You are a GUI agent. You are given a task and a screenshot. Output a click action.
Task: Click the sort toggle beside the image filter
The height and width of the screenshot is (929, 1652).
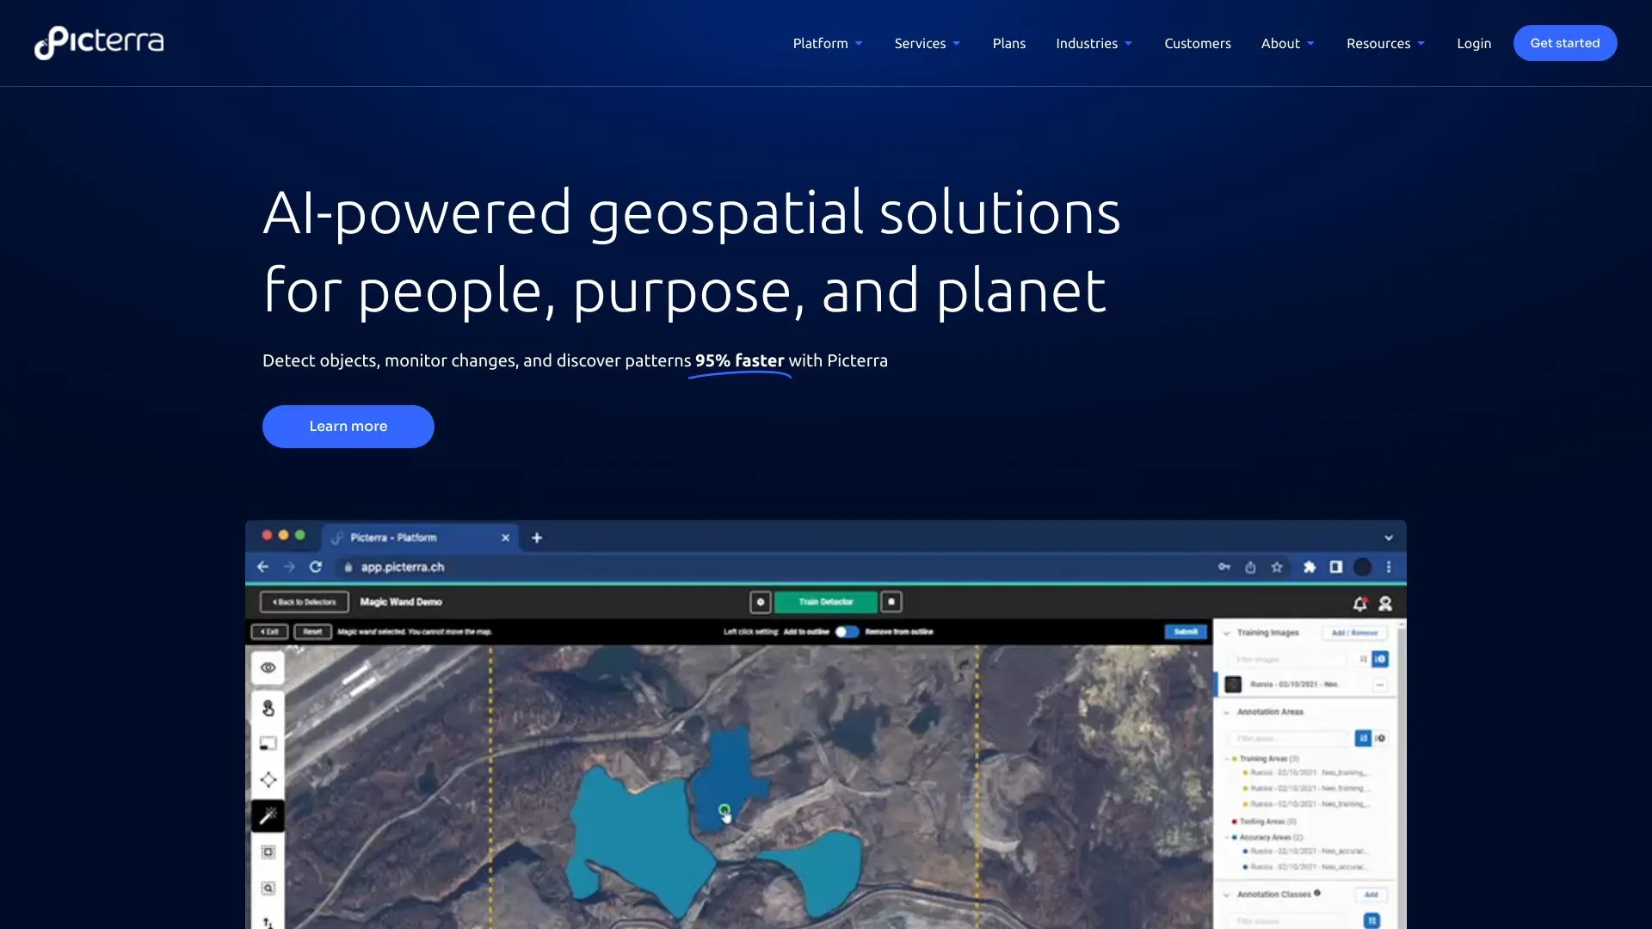[x=1363, y=659]
